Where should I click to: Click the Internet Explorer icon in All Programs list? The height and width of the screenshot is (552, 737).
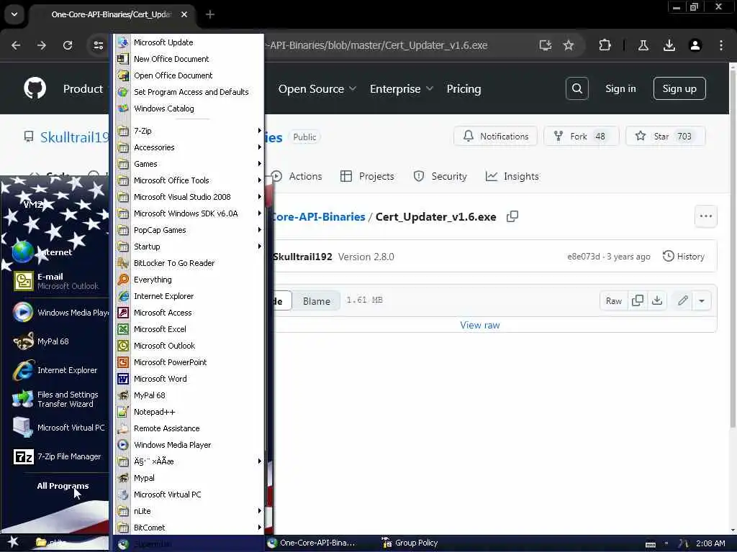pyautogui.click(x=123, y=296)
